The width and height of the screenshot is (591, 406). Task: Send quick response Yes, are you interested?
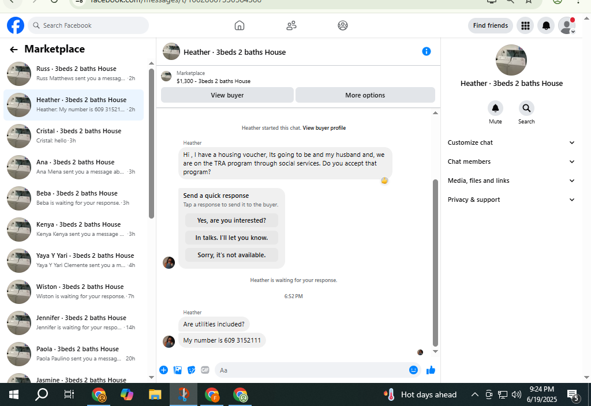point(231,220)
